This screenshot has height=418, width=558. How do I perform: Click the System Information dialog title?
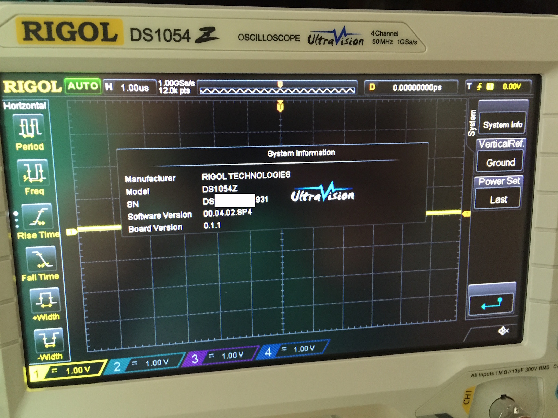301,153
